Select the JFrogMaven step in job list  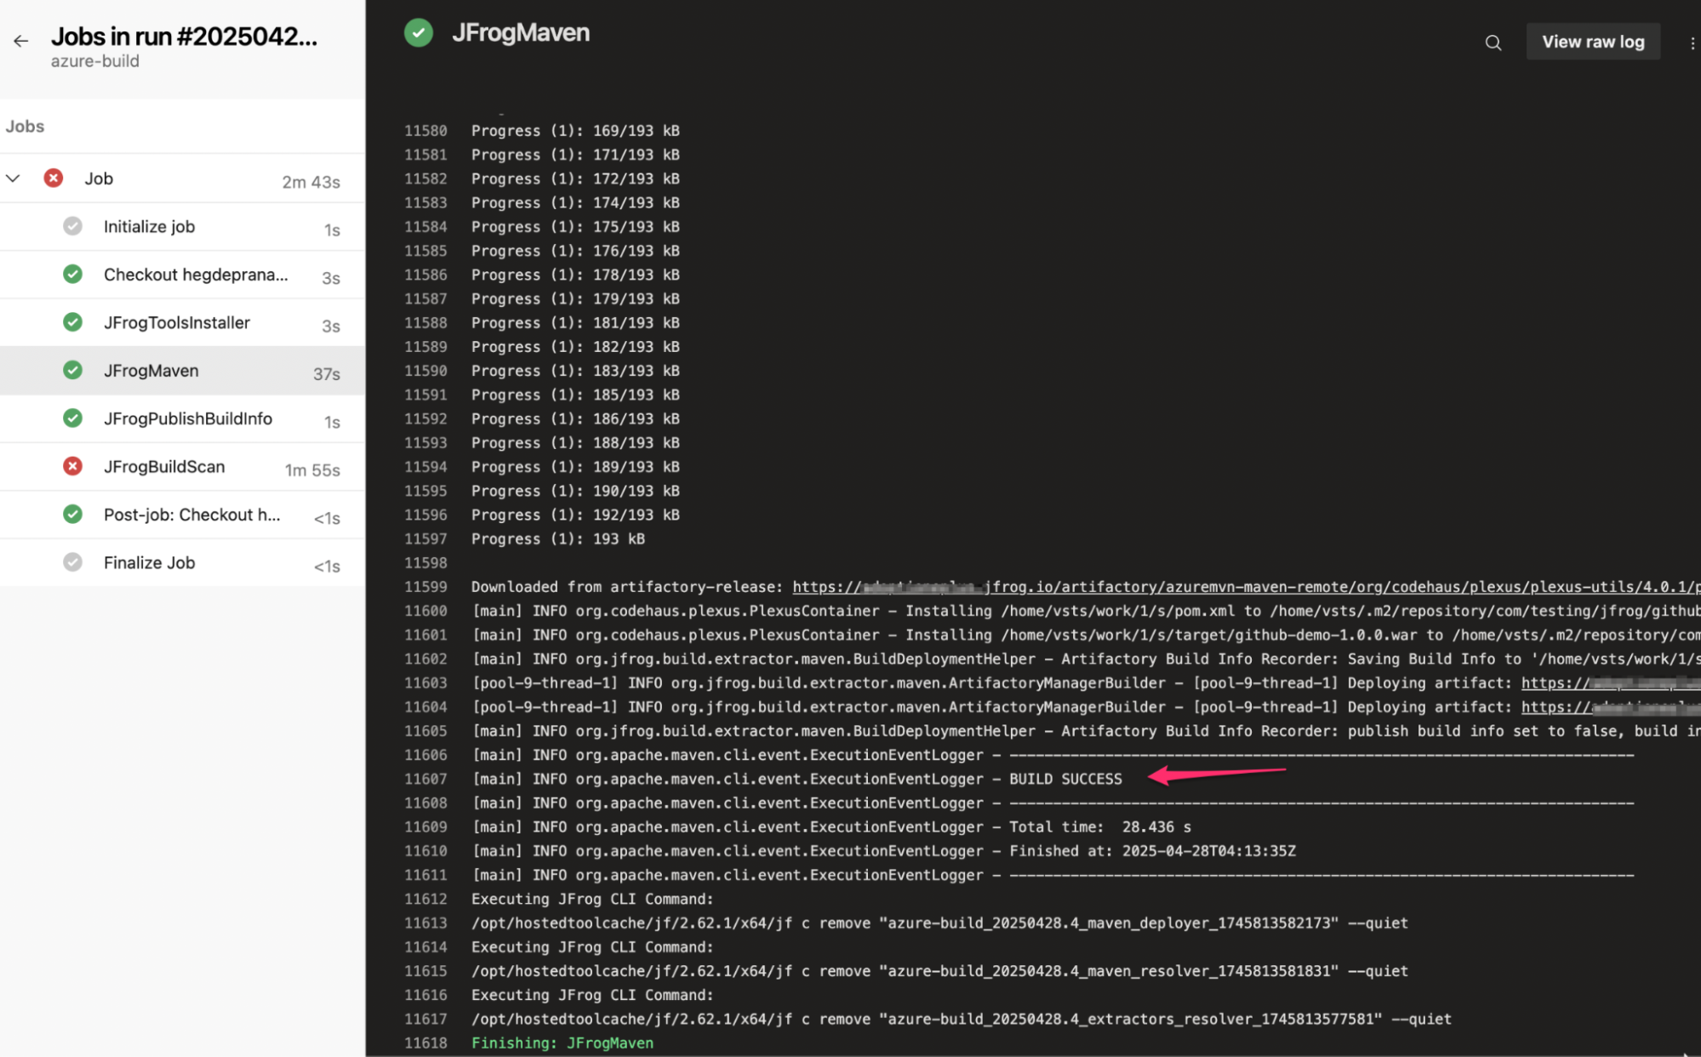151,371
